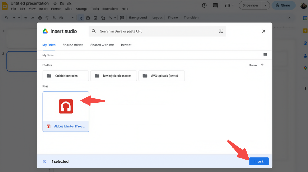Select the text box insertion tool
This screenshot has width=308, height=172.
pyautogui.click(x=88, y=17)
